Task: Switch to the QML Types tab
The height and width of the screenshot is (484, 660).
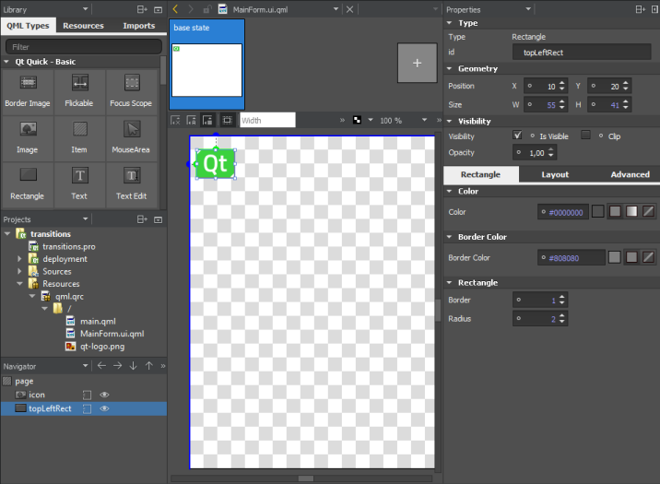Action: (x=28, y=26)
